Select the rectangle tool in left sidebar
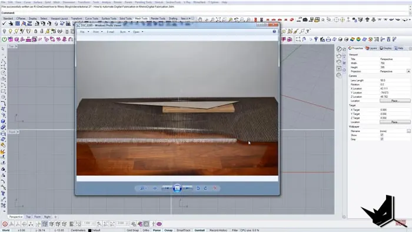412x232 pixels. [3, 91]
